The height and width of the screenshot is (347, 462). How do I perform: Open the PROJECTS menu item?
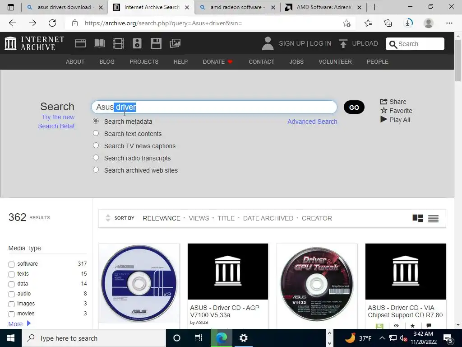click(144, 61)
